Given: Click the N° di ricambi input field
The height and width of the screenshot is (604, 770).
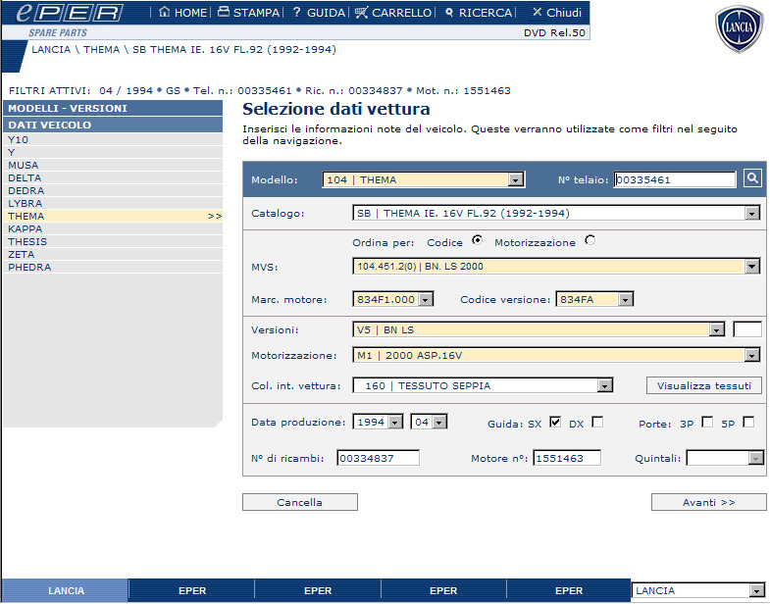Looking at the screenshot, I should click(378, 458).
